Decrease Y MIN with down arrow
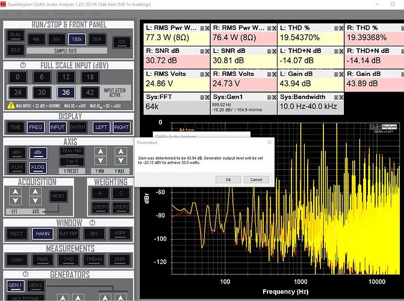Image resolution: width=404 pixels, height=301 pixels. click(101, 161)
